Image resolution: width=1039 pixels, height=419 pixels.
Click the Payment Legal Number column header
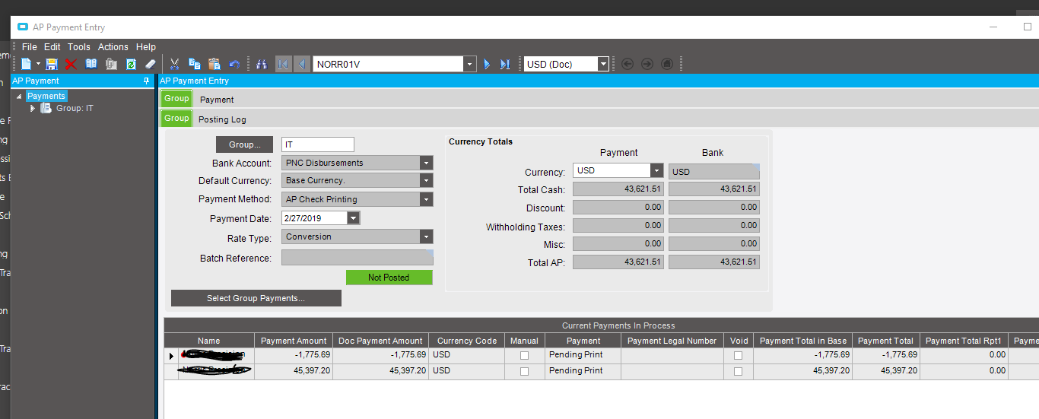[670, 341]
